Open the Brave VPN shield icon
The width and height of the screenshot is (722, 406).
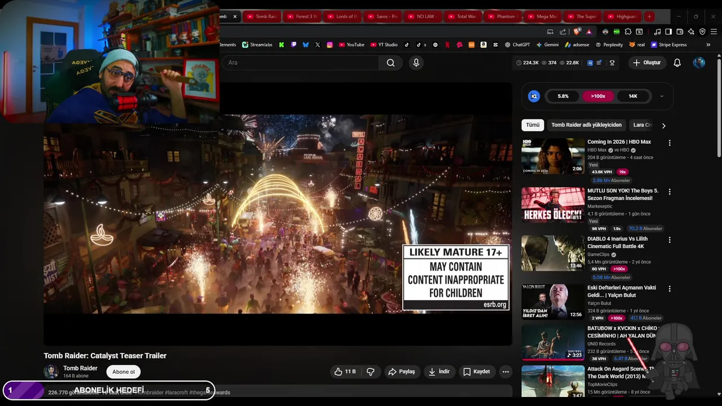tap(702, 32)
